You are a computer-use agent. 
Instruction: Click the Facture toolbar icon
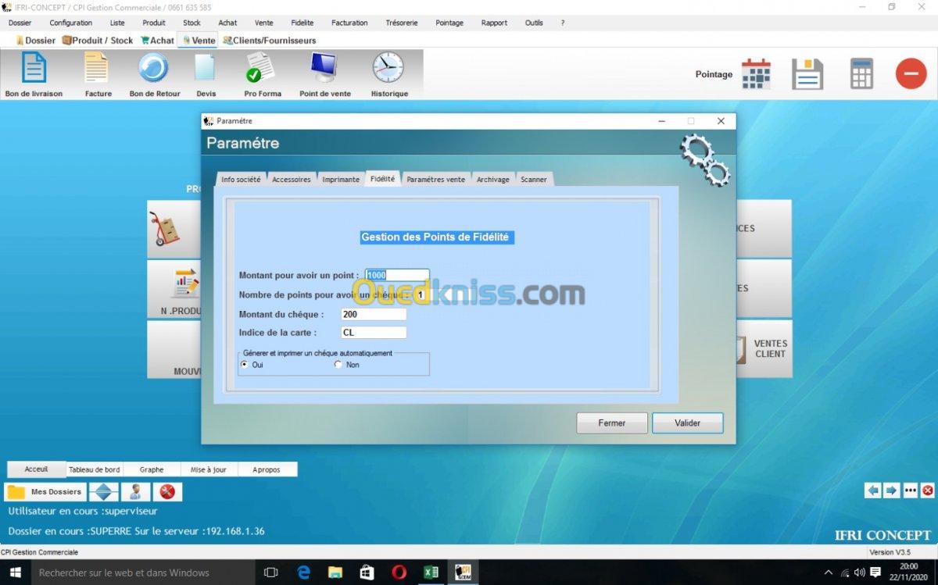pyautogui.click(x=98, y=69)
